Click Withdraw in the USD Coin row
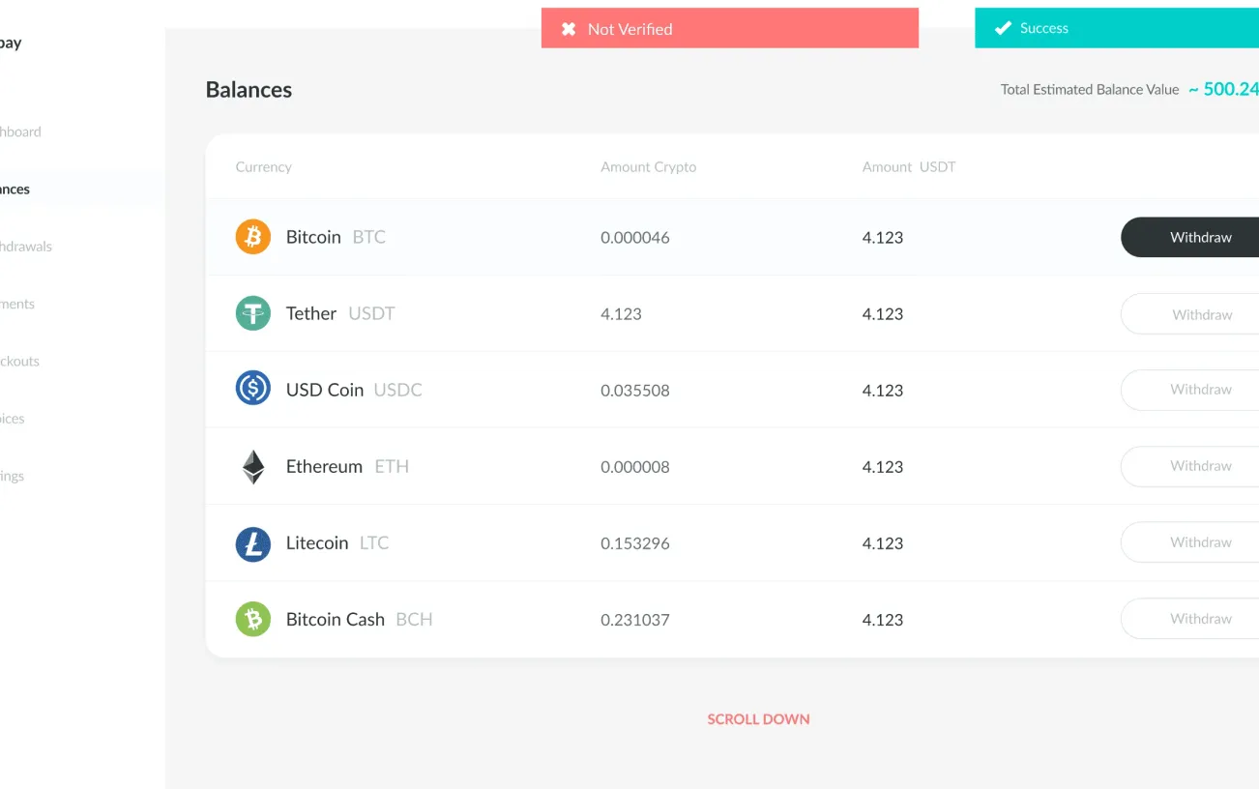This screenshot has width=1259, height=789. point(1190,390)
